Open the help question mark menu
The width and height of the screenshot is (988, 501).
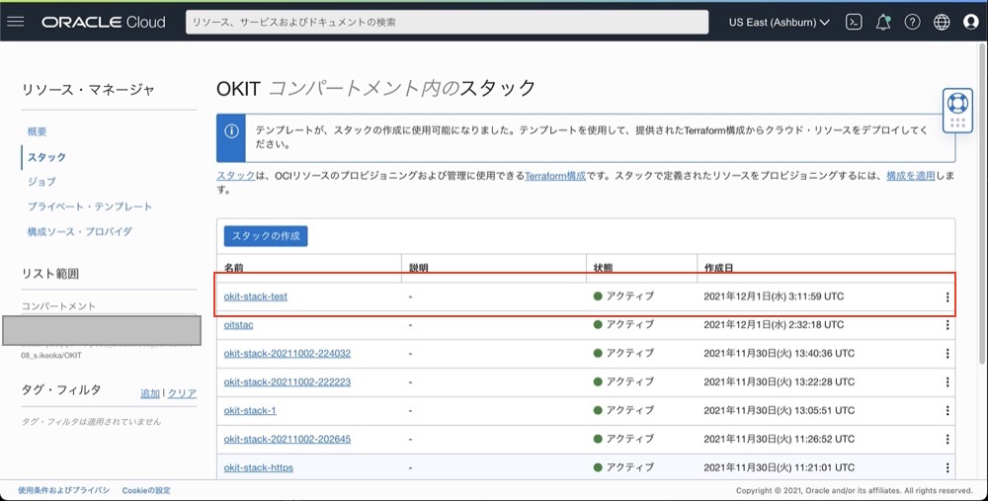[912, 22]
